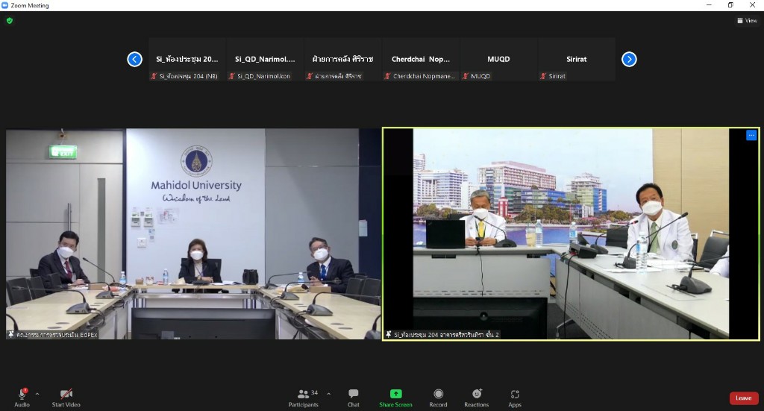The image size is (764, 411).
Task: Click the green encryption shield icon
Action: click(10, 20)
